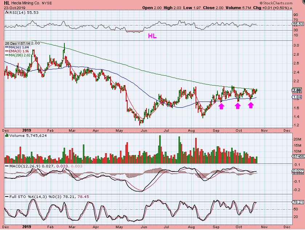Screen dimensions: 305x230
Task: Click the 2019 label on price date axis
Action: click(27, 130)
